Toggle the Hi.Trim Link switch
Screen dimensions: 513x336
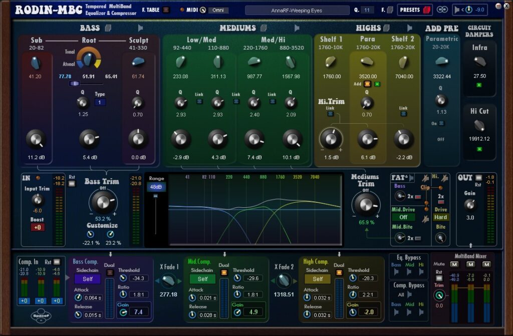330,114
